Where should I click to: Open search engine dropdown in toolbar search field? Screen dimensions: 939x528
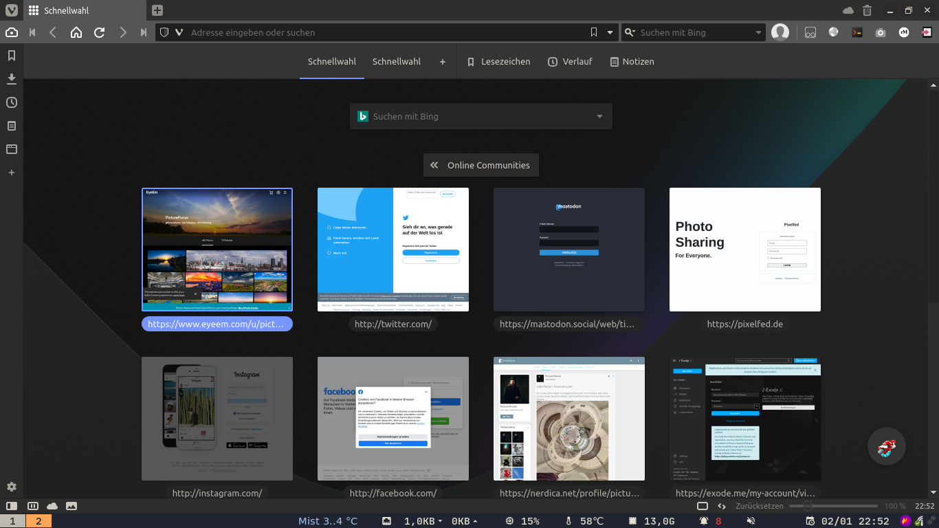point(759,32)
